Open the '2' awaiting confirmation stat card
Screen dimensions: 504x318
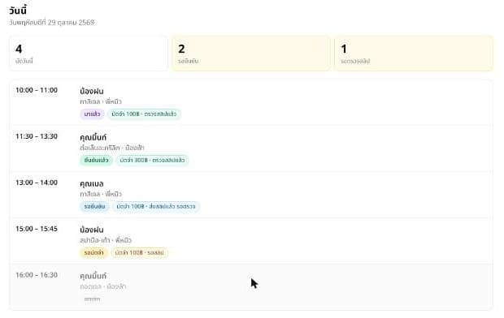[x=251, y=54]
